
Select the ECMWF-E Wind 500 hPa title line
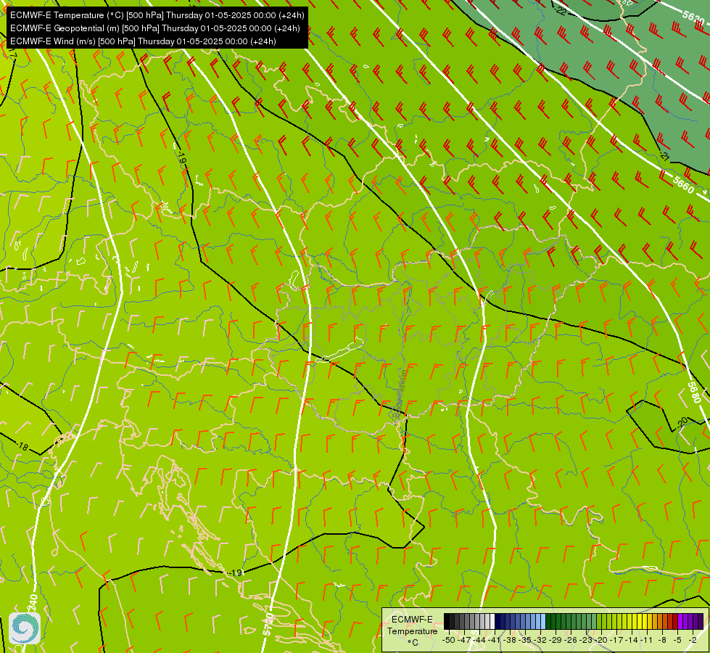pos(143,41)
